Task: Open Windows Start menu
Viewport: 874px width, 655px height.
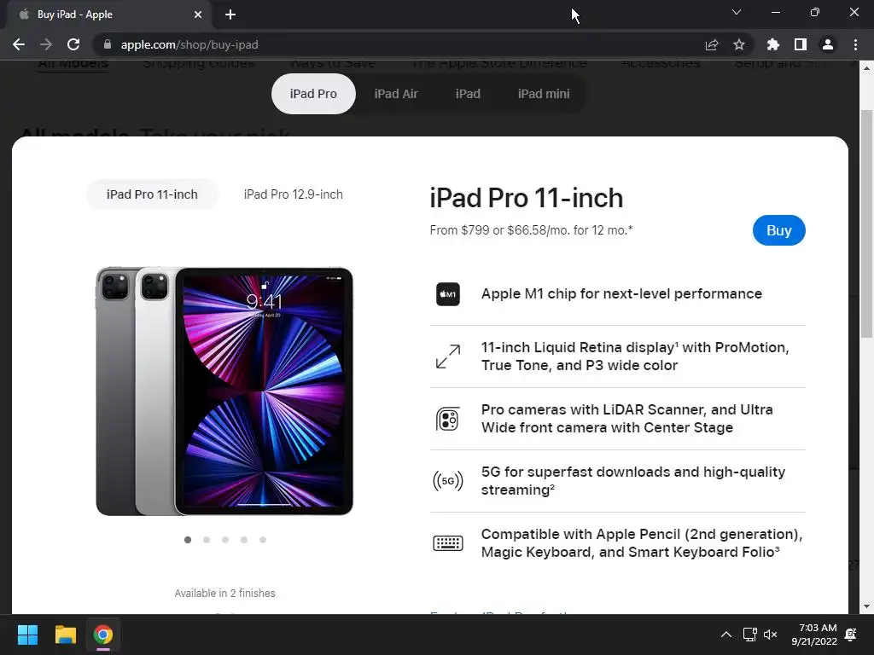Action: click(x=27, y=635)
